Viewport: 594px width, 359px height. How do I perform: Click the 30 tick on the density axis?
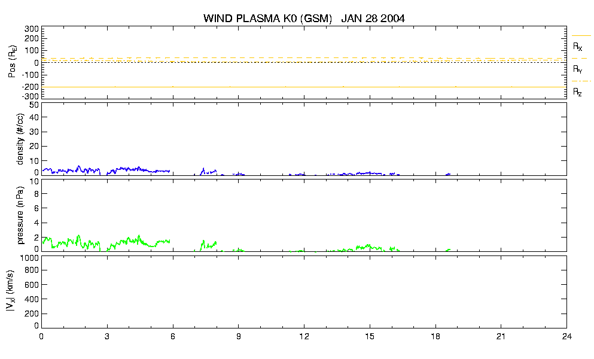coord(34,132)
